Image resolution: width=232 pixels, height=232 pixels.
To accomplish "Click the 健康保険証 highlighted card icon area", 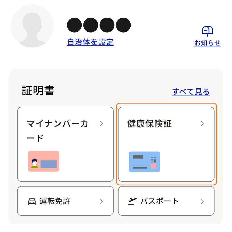I will (x=144, y=162).
